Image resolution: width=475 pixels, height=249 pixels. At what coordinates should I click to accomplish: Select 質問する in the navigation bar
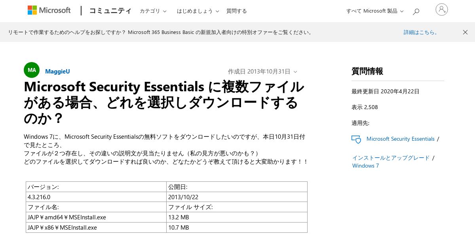click(x=237, y=11)
